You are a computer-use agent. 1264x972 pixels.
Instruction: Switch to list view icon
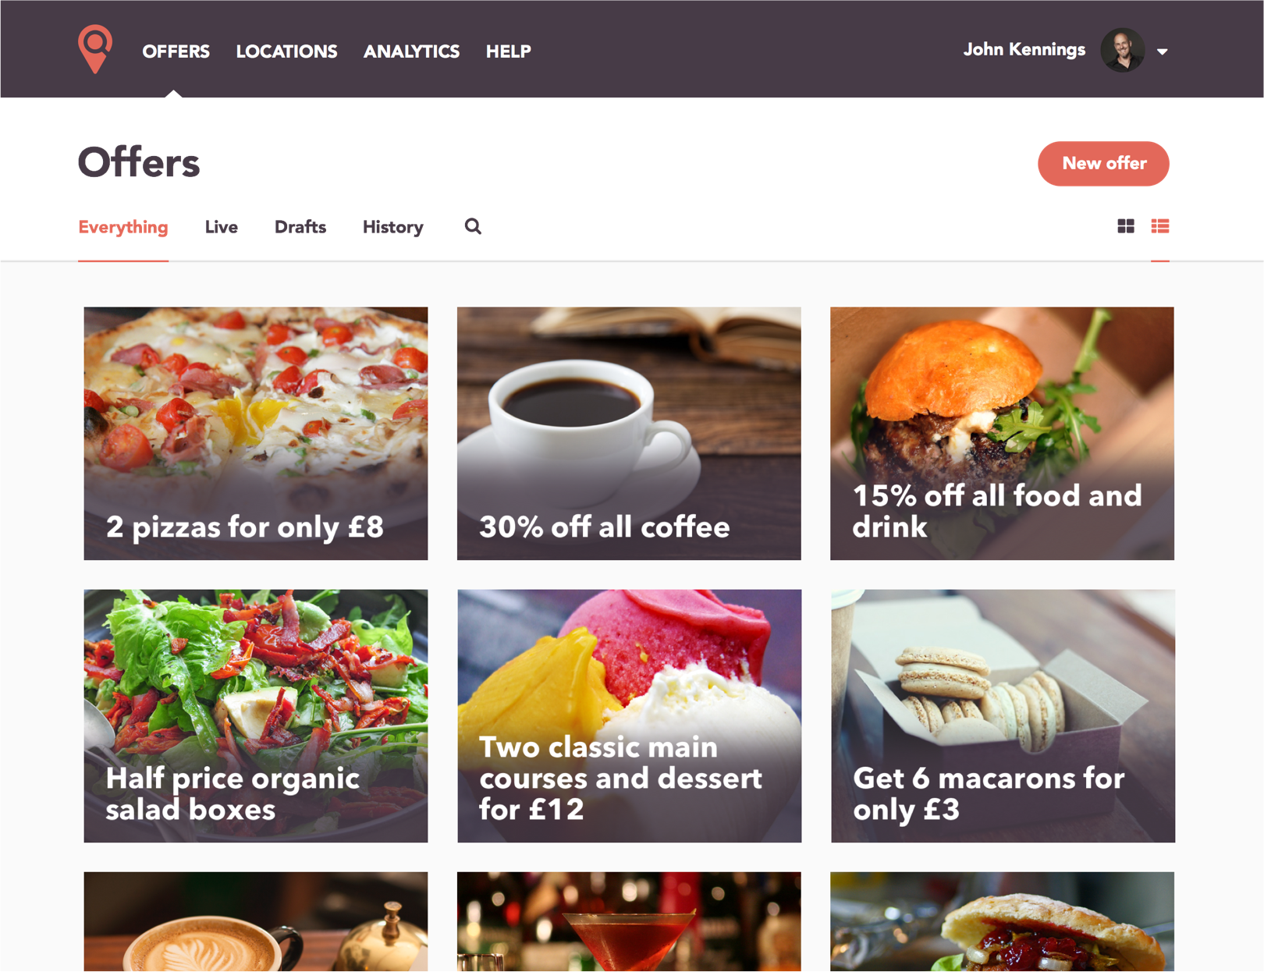pos(1160,226)
